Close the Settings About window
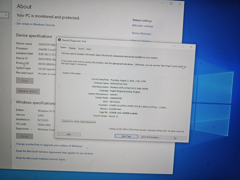 [180, 4]
